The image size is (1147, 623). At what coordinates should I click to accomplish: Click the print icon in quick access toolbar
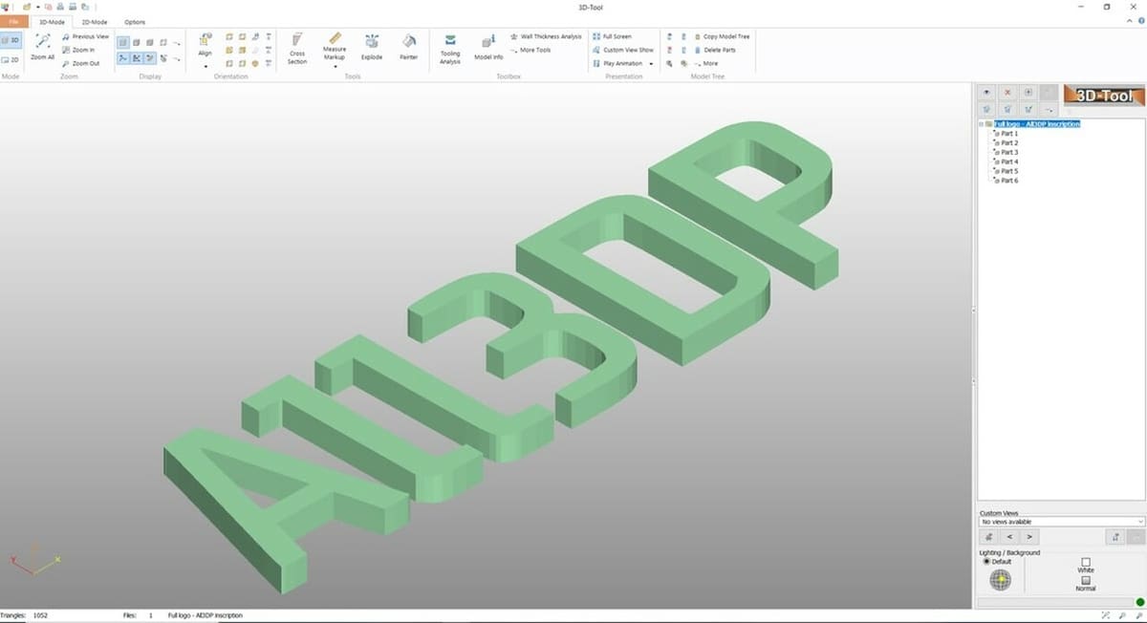(x=73, y=6)
